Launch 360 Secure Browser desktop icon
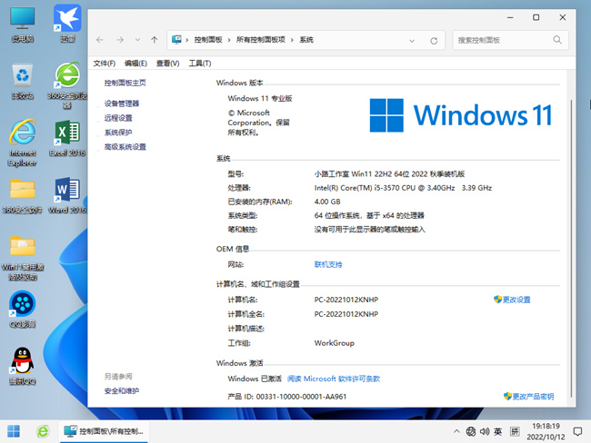Screen dimensions: 591x443 [67, 84]
